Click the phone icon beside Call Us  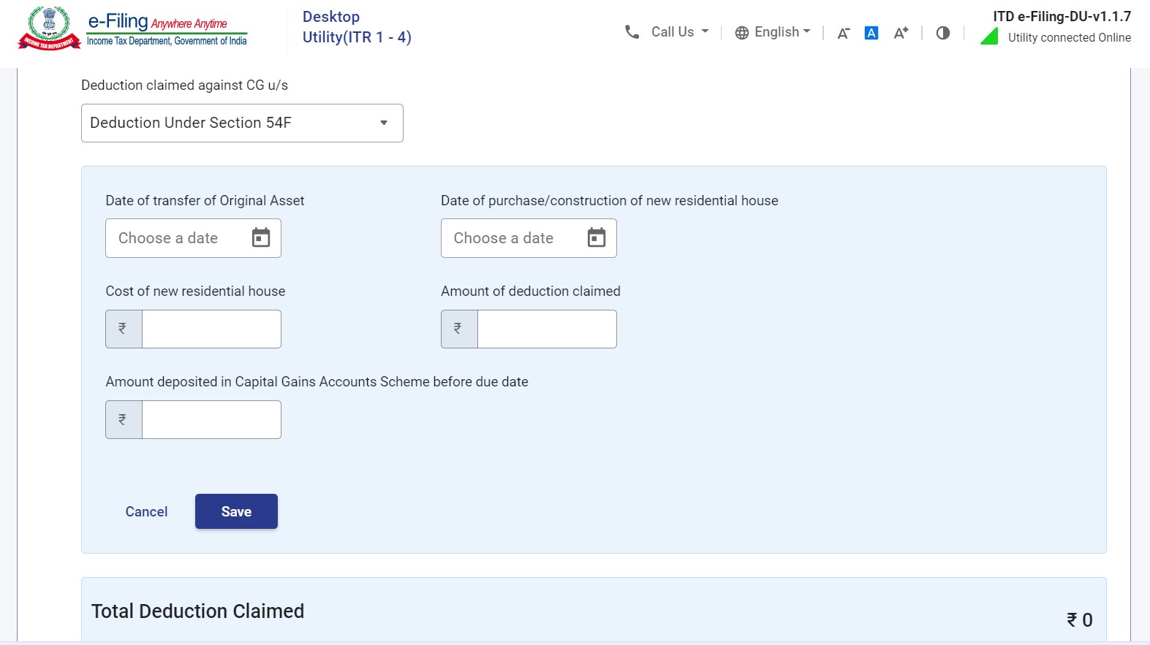point(632,32)
